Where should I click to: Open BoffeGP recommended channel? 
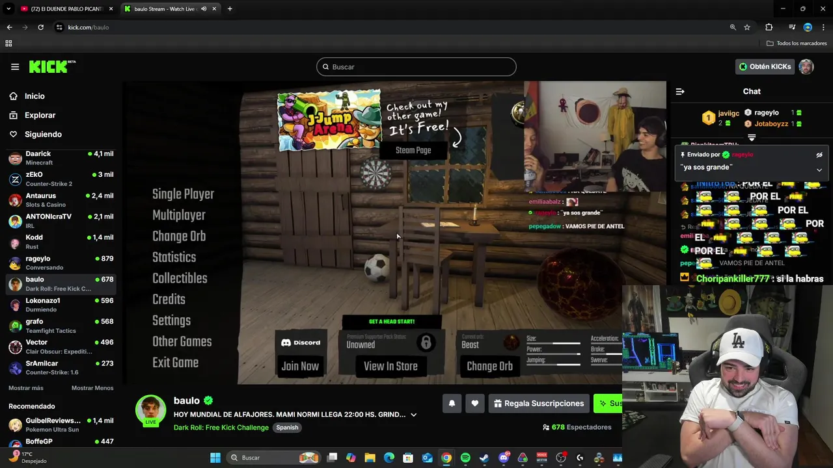(x=61, y=445)
